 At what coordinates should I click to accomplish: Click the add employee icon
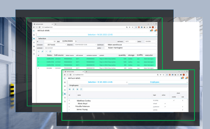70,89
